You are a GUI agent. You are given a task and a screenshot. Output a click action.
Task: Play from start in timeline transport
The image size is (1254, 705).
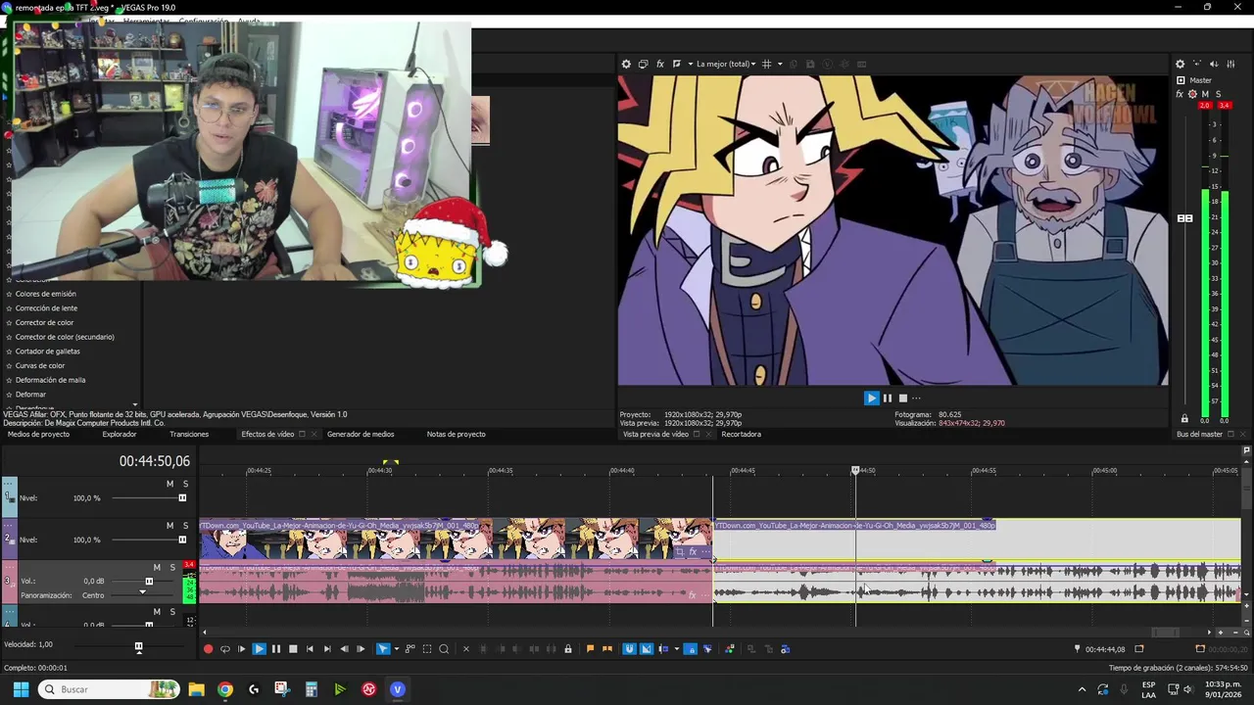pos(242,648)
